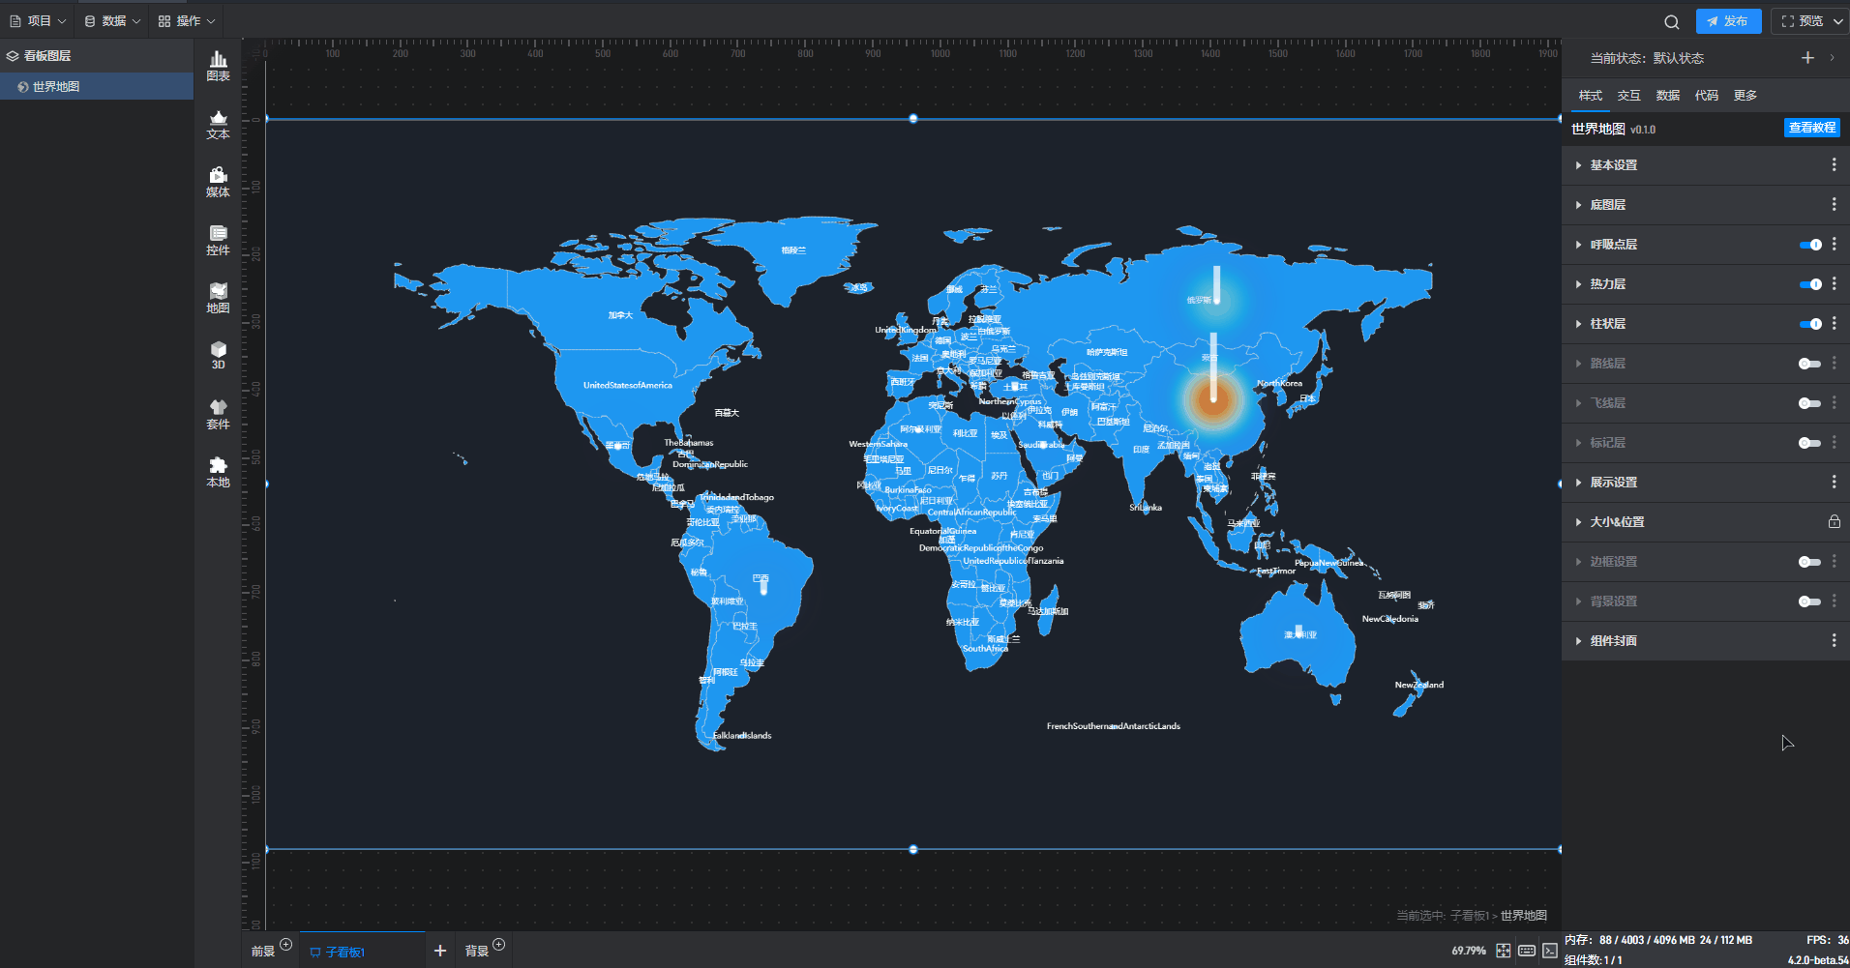Switch to the 交互 tab
1850x968 pixels.
tap(1628, 95)
